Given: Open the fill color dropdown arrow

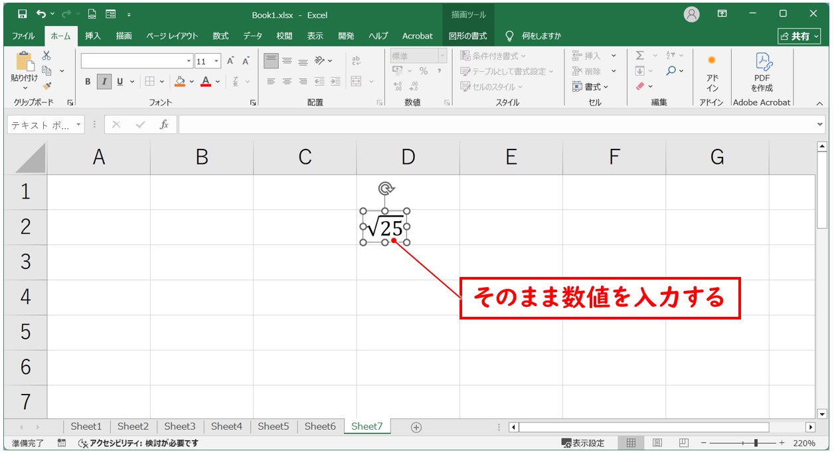Looking at the screenshot, I should tap(191, 82).
